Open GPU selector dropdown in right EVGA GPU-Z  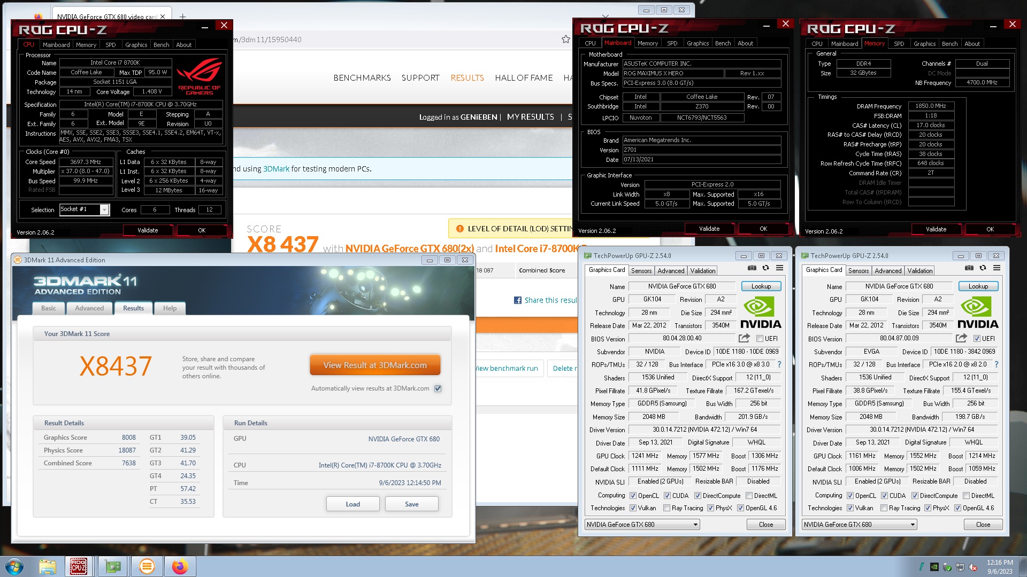click(x=860, y=525)
